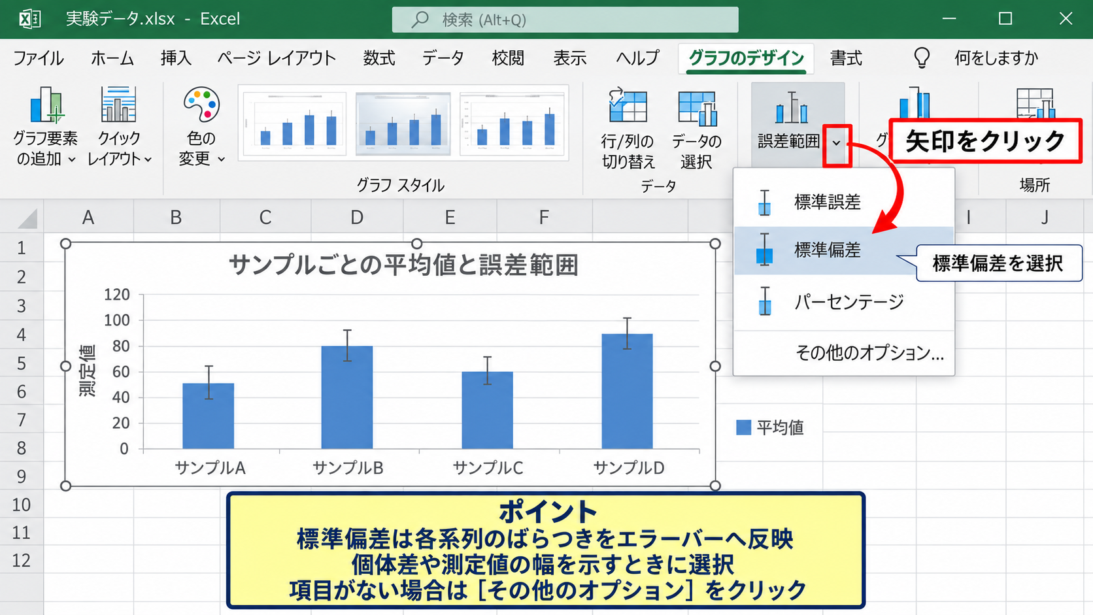Click the データの選択 icon
This screenshot has width=1093, height=615.
pos(697,108)
